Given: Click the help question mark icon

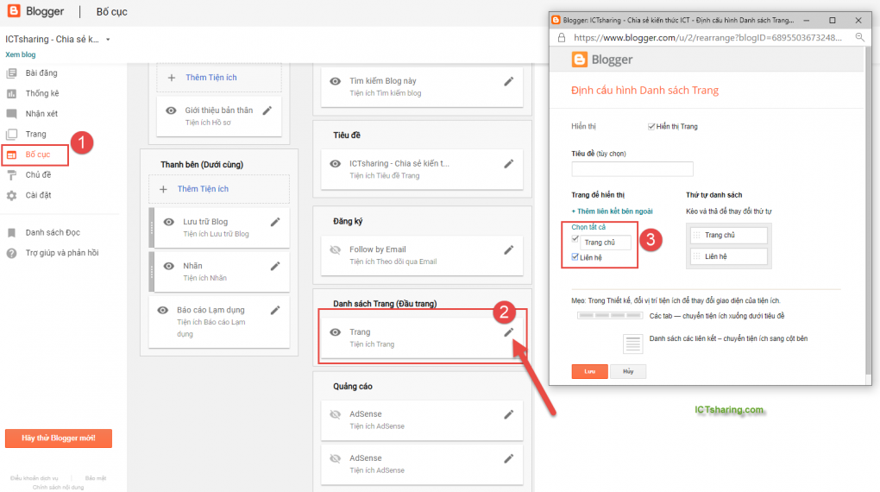Looking at the screenshot, I should coord(11,253).
